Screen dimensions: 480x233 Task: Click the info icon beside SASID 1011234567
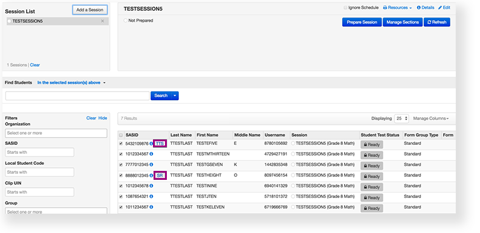click(x=151, y=207)
